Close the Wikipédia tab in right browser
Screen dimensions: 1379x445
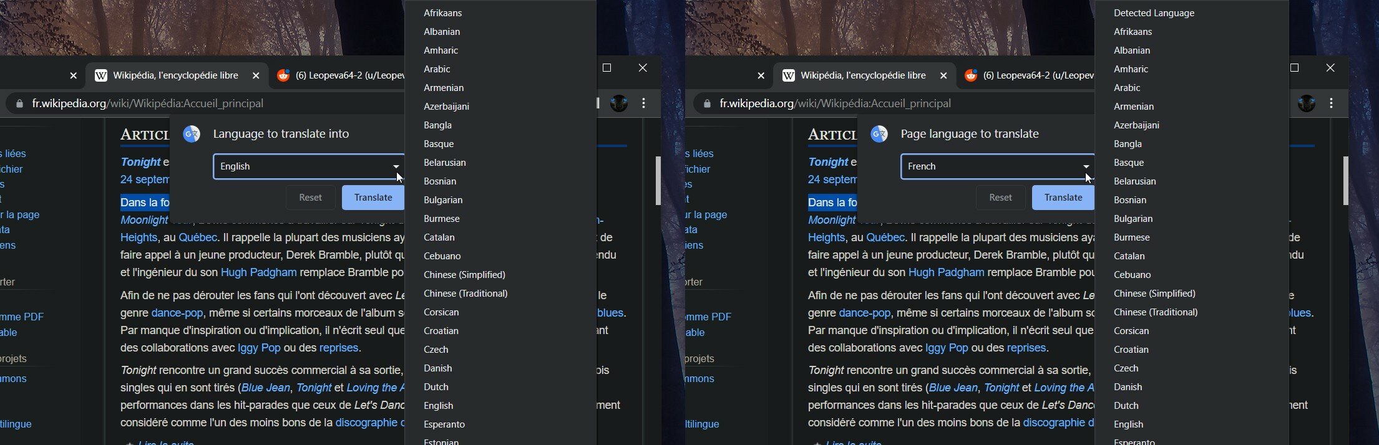[943, 75]
